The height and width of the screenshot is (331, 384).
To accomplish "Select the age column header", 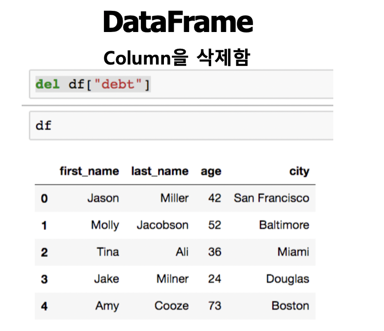I will coord(211,171).
